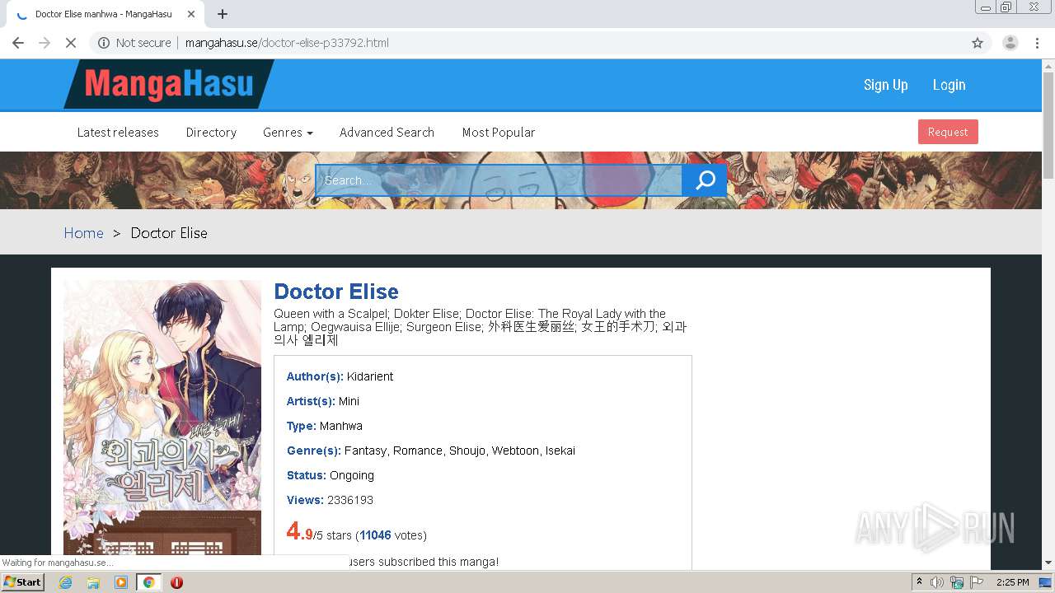Click into the manga Search field
The width and height of the screenshot is (1055, 593).
[x=499, y=180]
